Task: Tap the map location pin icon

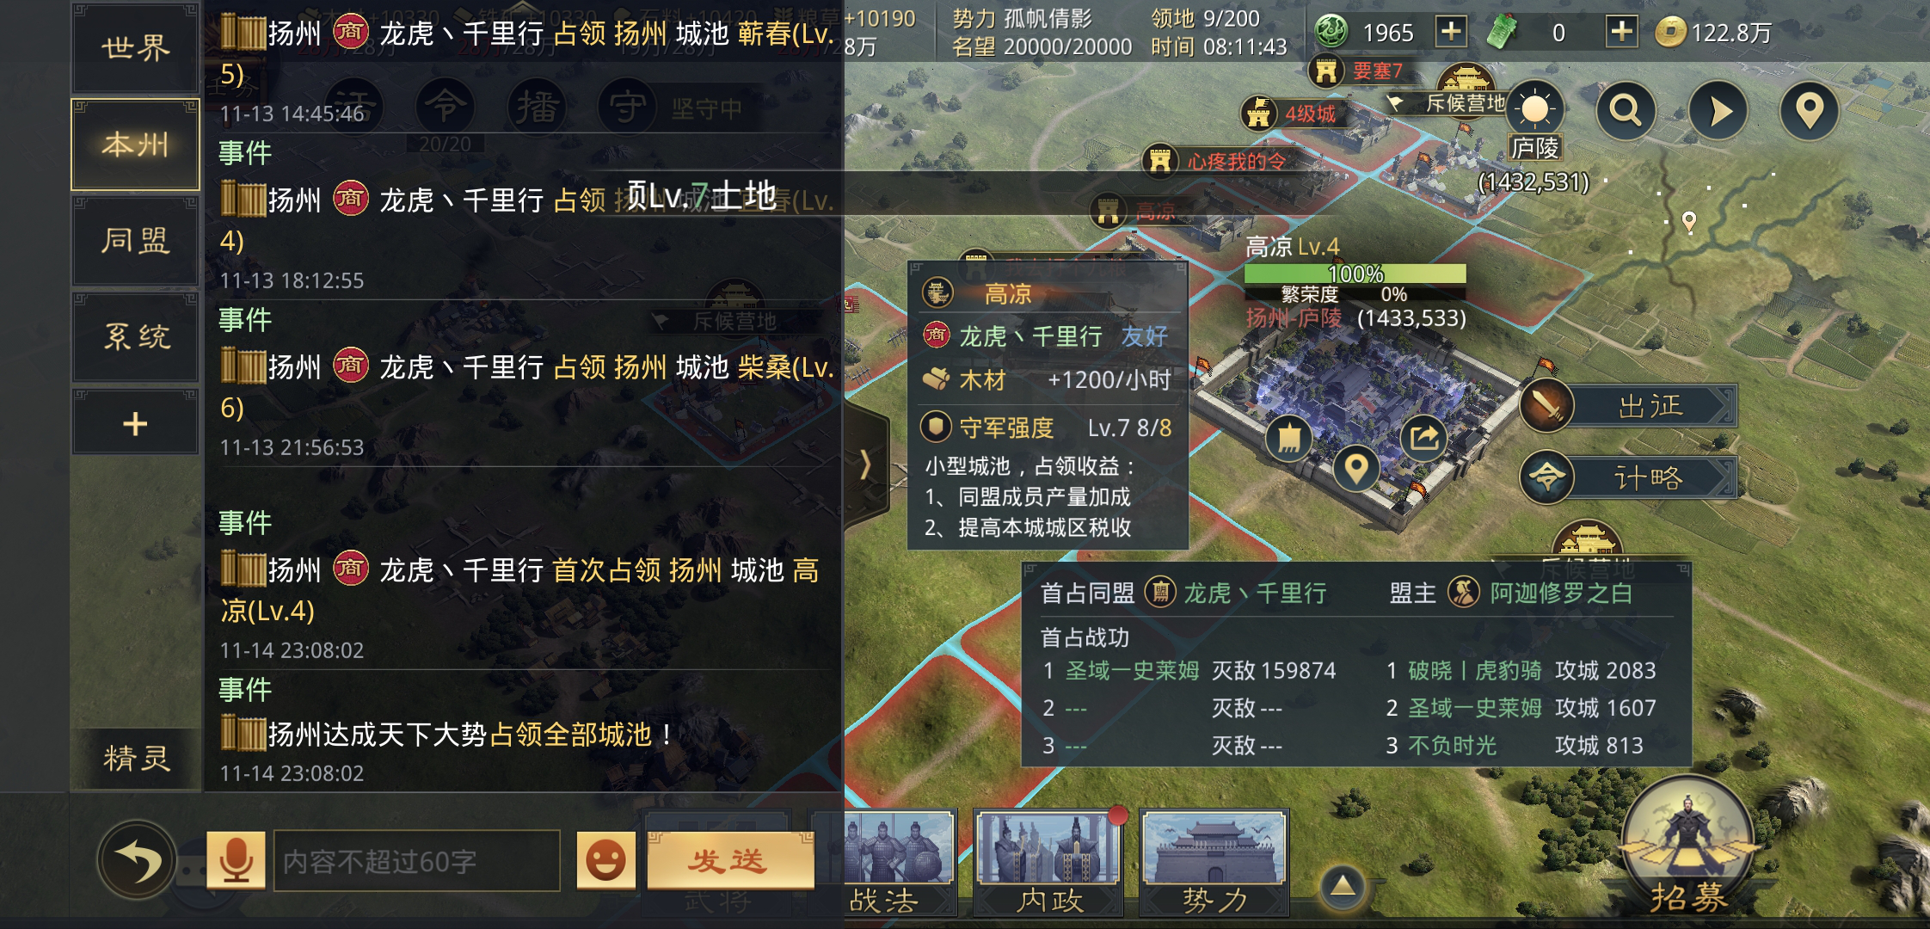Action: [1810, 111]
